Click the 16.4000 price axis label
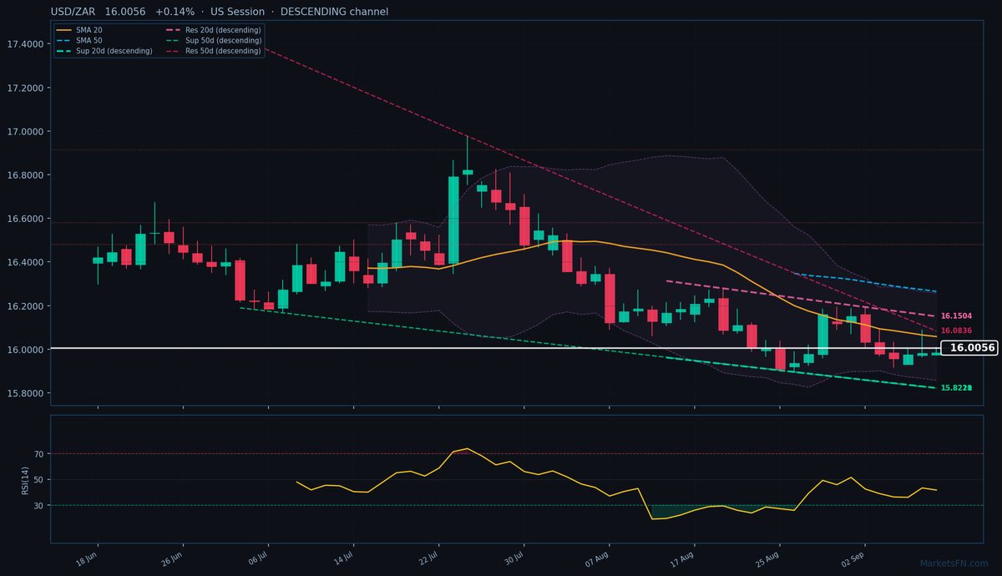 click(26, 262)
